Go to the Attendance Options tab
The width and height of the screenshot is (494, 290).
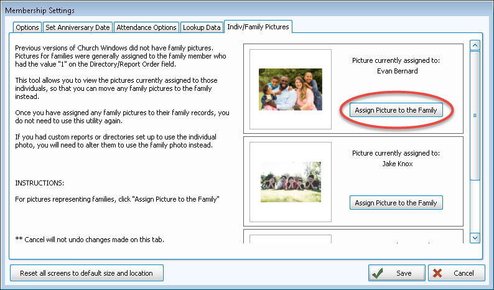pyautogui.click(x=146, y=27)
